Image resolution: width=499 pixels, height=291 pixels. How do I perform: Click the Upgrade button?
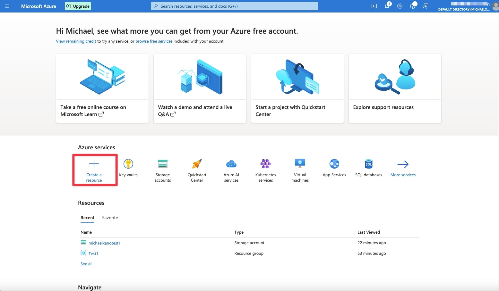(78, 6)
